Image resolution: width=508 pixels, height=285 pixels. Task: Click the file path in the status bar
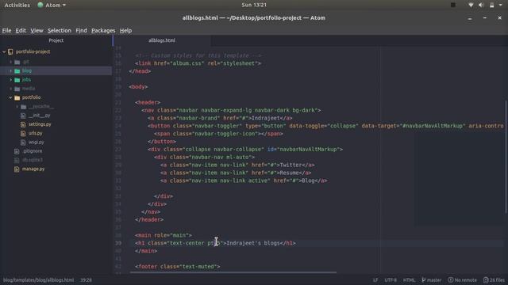[38, 279]
